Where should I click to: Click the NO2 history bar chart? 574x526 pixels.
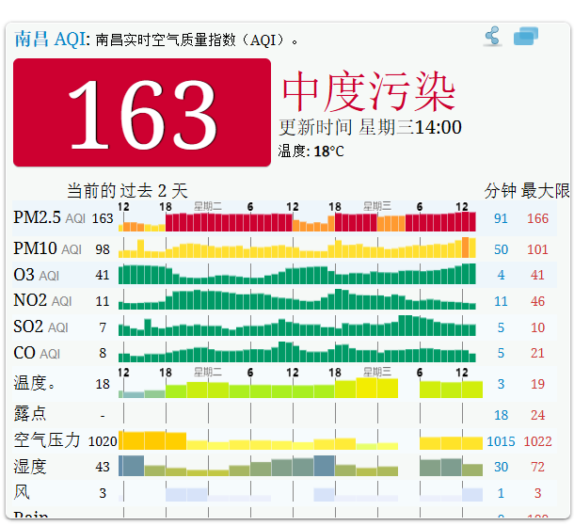point(297,299)
